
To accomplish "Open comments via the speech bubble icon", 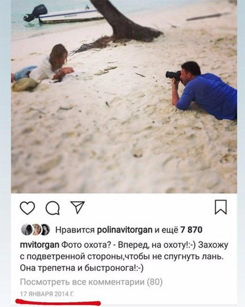I will (53, 208).
